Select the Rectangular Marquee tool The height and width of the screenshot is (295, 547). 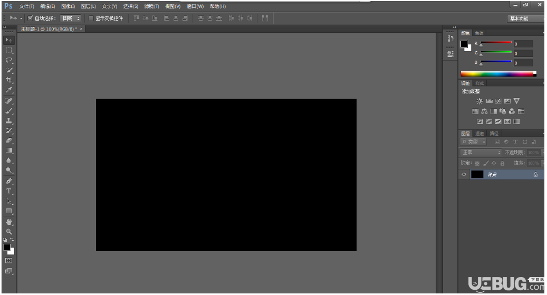pos(9,50)
